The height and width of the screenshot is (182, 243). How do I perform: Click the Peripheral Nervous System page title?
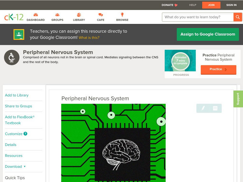pyautogui.click(x=58, y=52)
